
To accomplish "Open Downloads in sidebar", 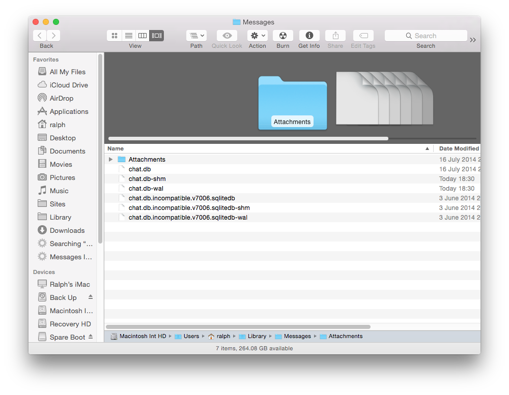I will tap(61, 231).
